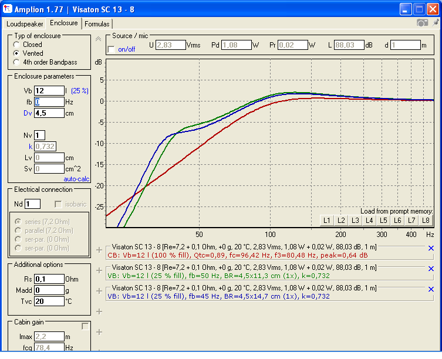Click the pin window icon
The height and width of the screenshot is (359, 442).
click(436, 22)
